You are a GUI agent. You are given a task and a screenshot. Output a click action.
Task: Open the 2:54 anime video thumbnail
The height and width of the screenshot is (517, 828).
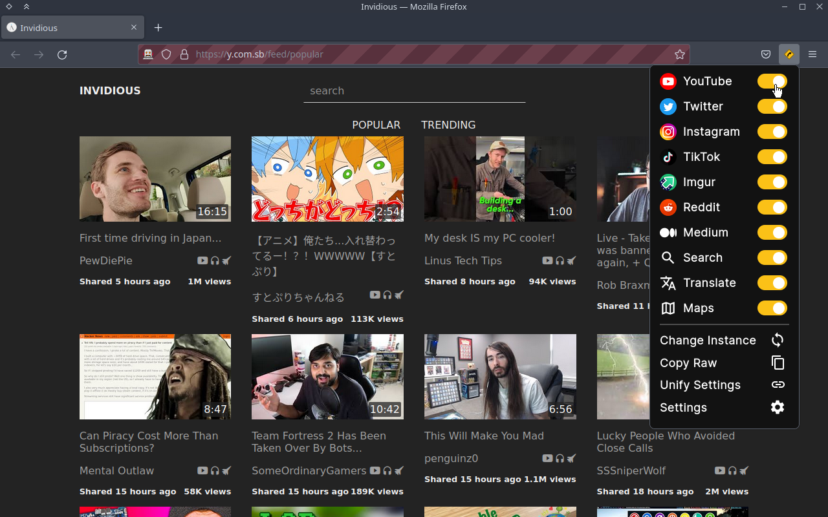coord(327,179)
